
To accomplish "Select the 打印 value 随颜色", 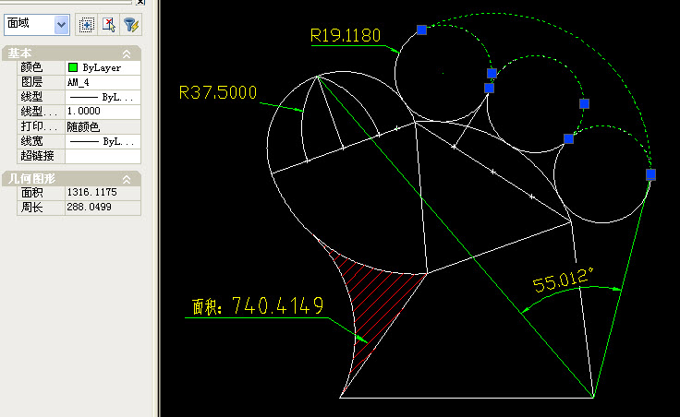I will [x=103, y=126].
